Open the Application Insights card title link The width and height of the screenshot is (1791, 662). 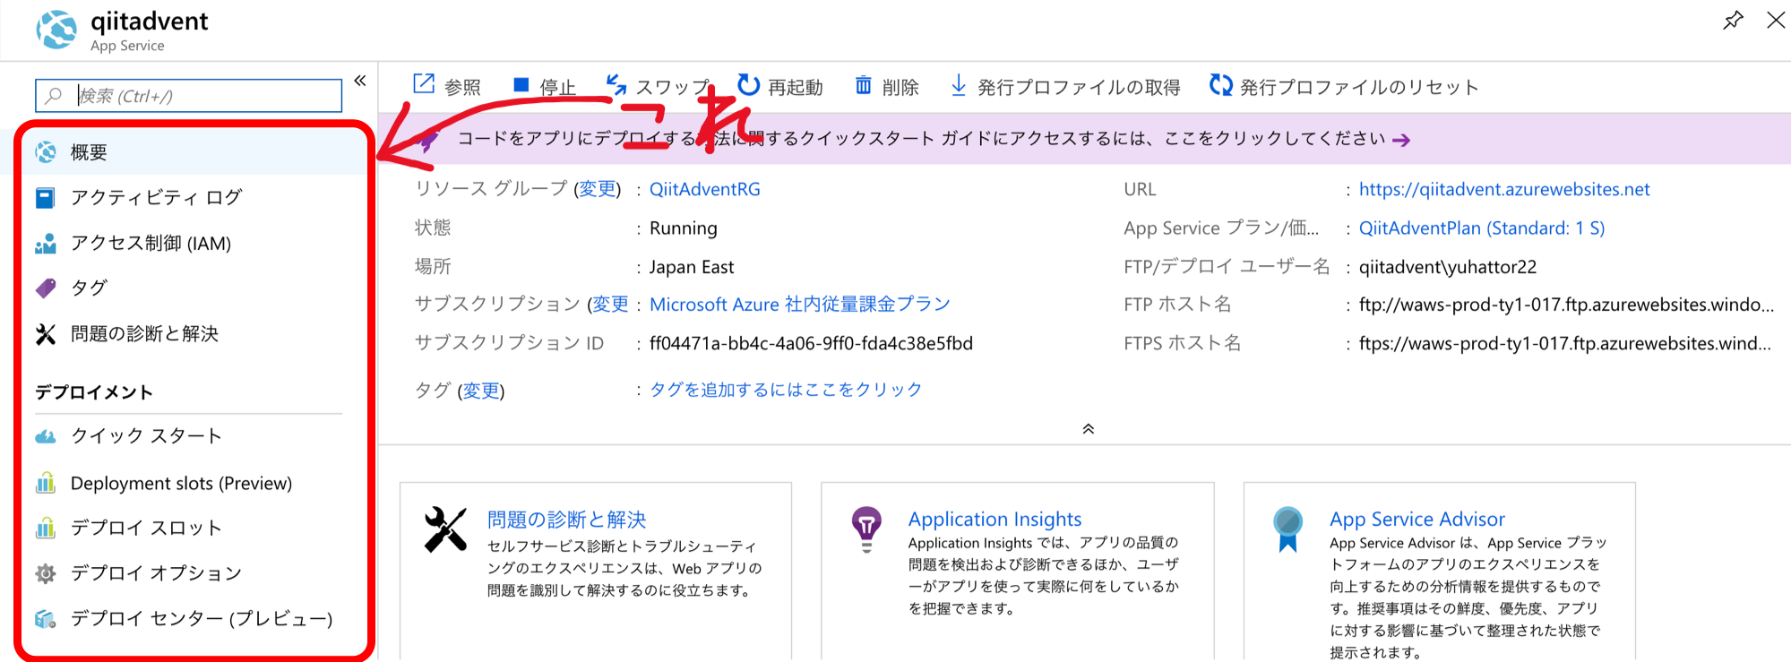tap(995, 520)
